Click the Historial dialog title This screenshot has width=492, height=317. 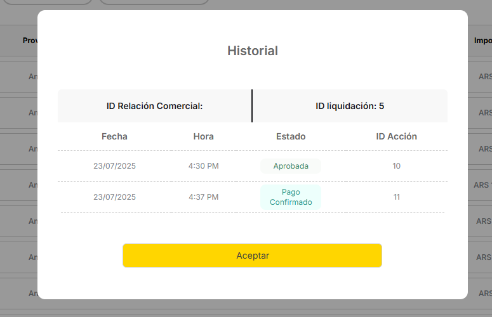click(x=253, y=51)
